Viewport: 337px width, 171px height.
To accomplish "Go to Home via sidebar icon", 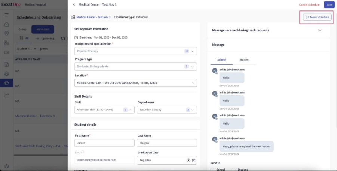I will pos(6,24).
